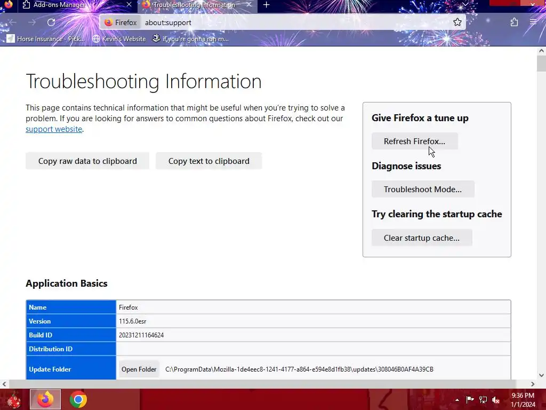Image resolution: width=546 pixels, height=410 pixels.
Task: Open the Horse Insurance bookmark
Action: 46,38
